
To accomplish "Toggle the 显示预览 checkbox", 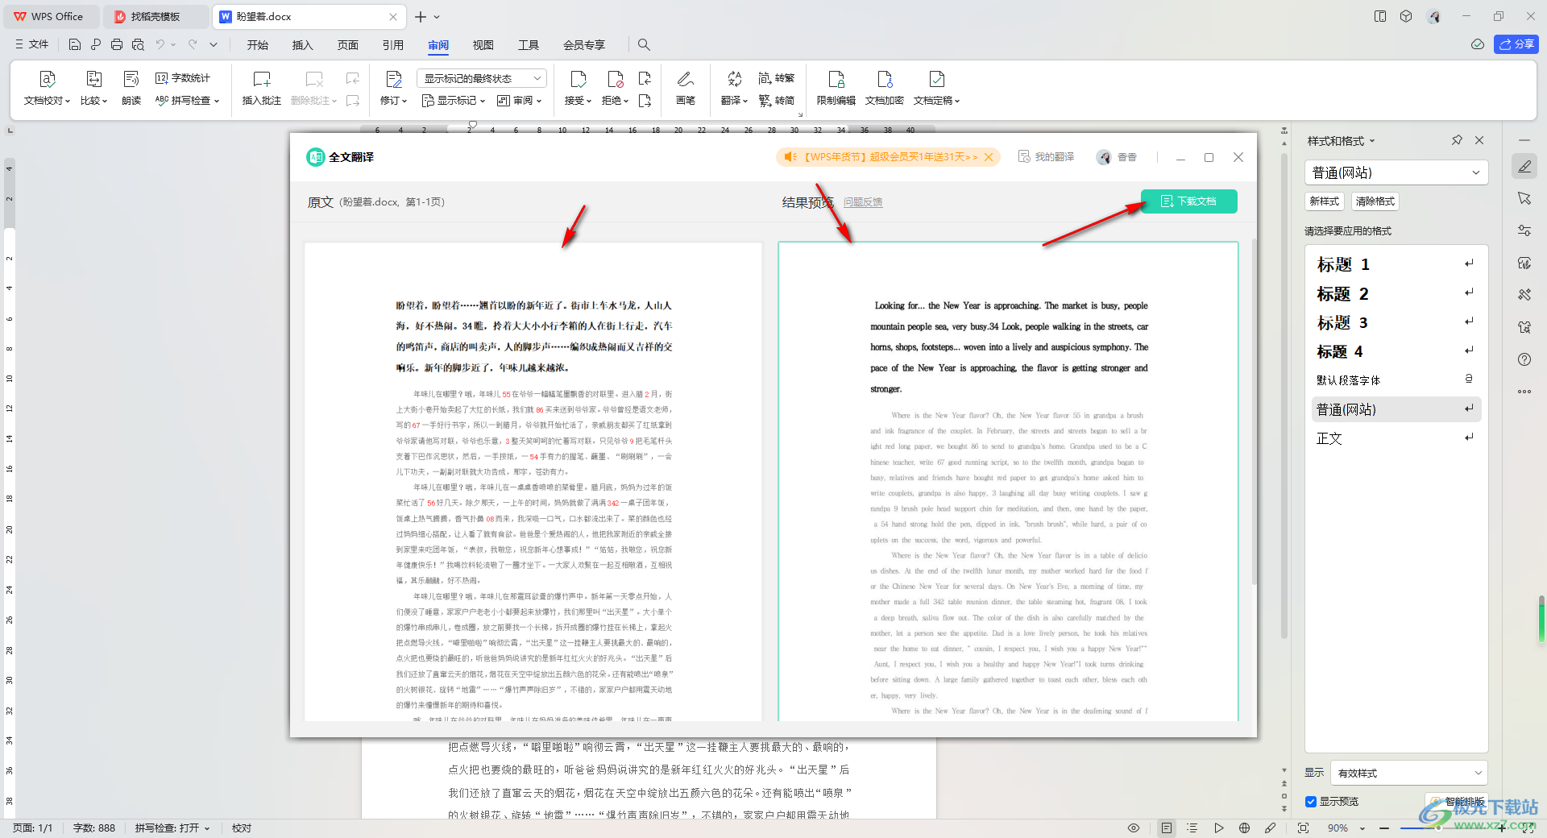I will tap(1311, 802).
